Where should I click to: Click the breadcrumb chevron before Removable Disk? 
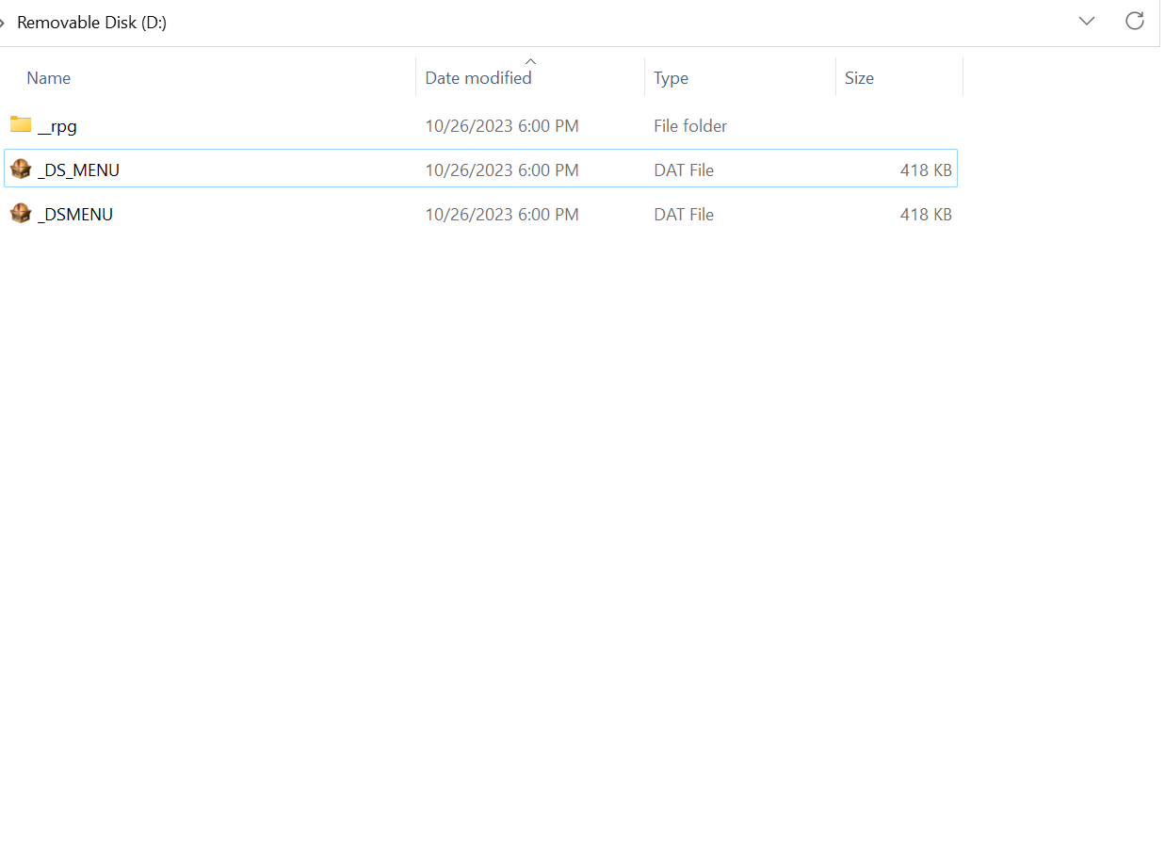pyautogui.click(x=3, y=23)
